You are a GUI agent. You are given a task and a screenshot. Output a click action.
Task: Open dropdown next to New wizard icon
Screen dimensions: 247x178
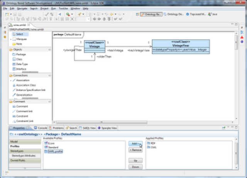[x=11, y=14]
